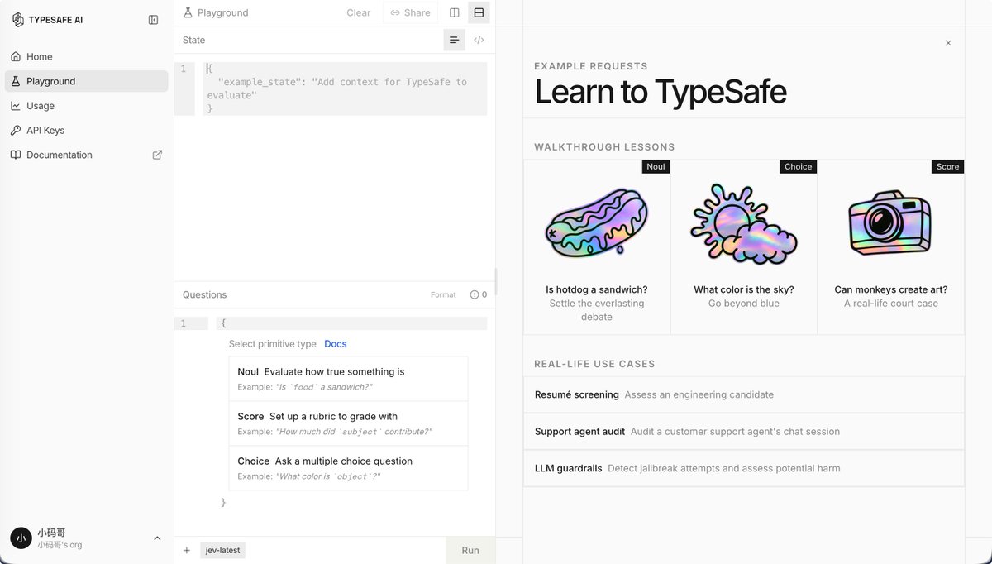Open the LLM guardrails use case
The height and width of the screenshot is (564, 992).
[x=744, y=468]
